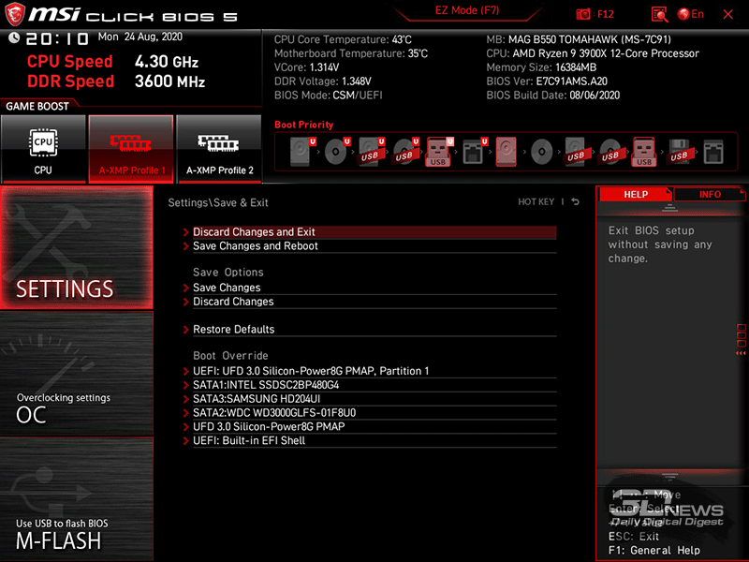Toggle CPU Game Boost
The width and height of the screenshot is (749, 562).
pyautogui.click(x=43, y=149)
